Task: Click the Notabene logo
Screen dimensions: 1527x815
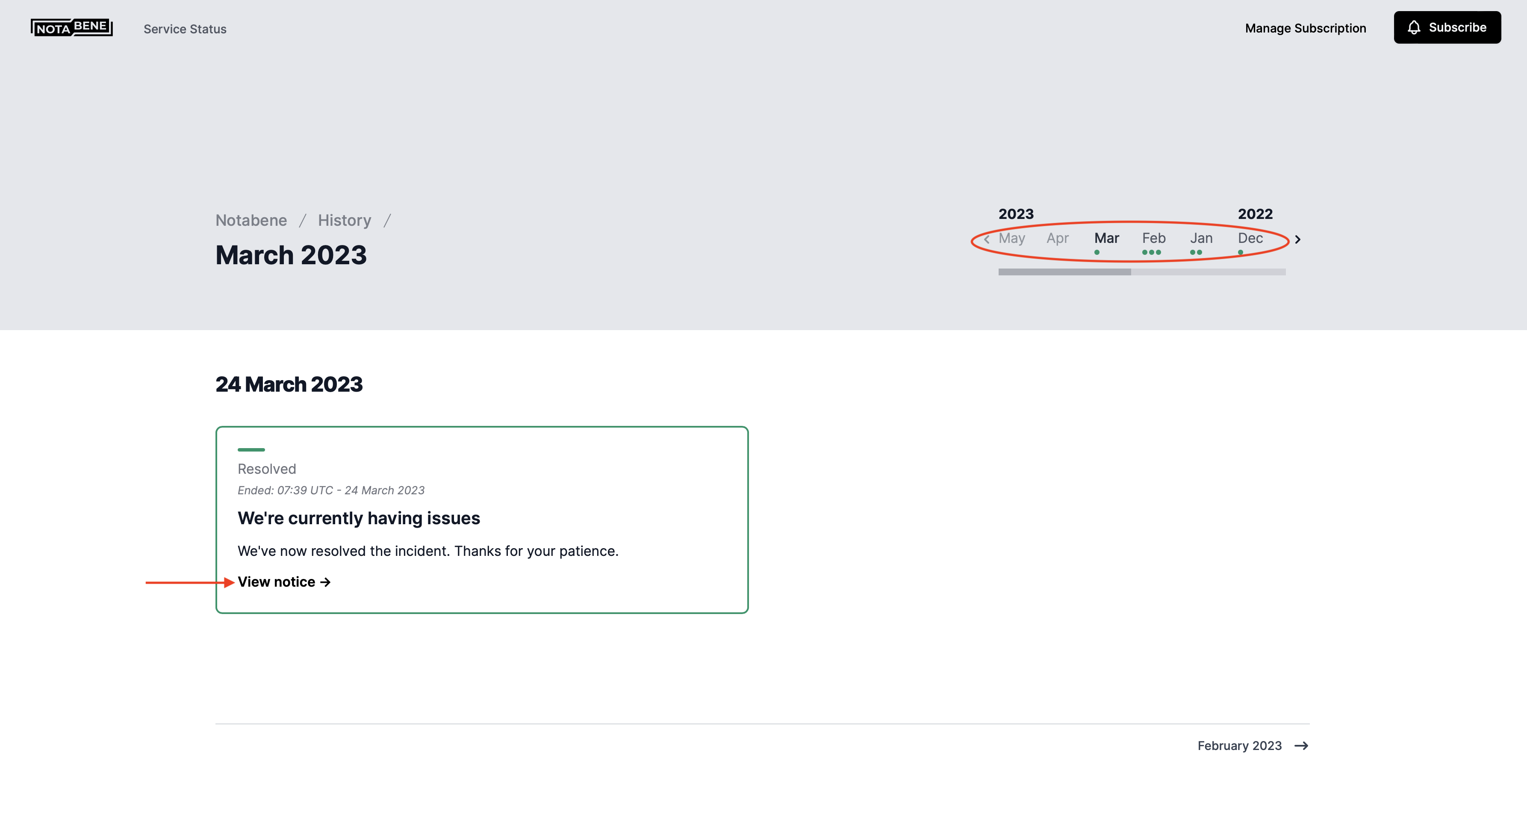Action: [72, 27]
